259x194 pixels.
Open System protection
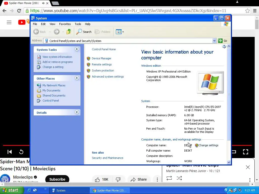coord(103,70)
